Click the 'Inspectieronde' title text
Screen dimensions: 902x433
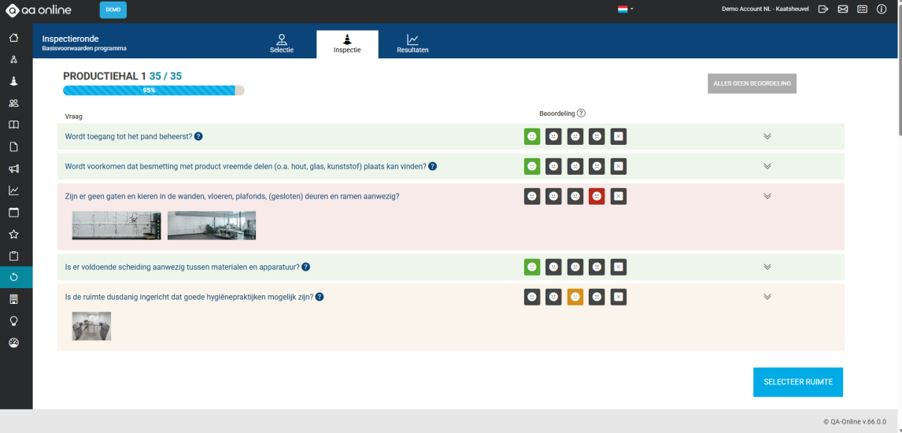pyautogui.click(x=70, y=39)
